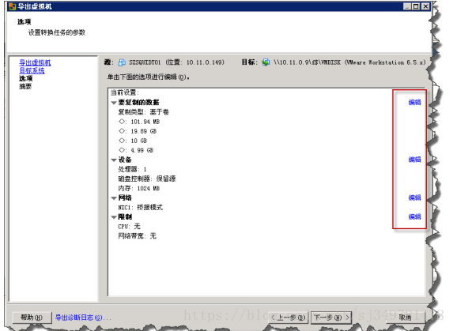The image size is (453, 331).
Task: Collapse the 设备 section
Action: [114, 160]
